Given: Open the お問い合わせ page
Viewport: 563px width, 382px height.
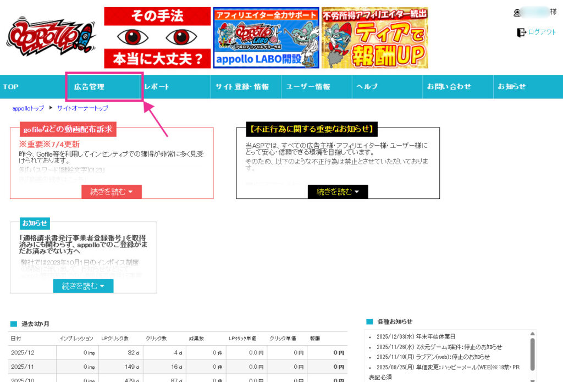Looking at the screenshot, I should coord(449,87).
